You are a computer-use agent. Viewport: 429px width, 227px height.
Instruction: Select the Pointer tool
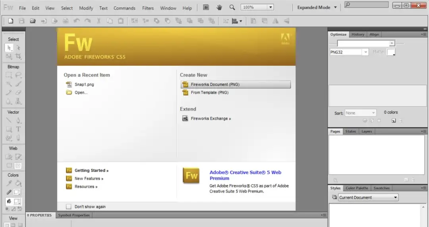9,48
